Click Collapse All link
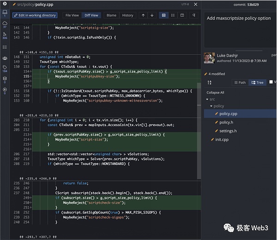The image size is (277, 240). [215, 92]
